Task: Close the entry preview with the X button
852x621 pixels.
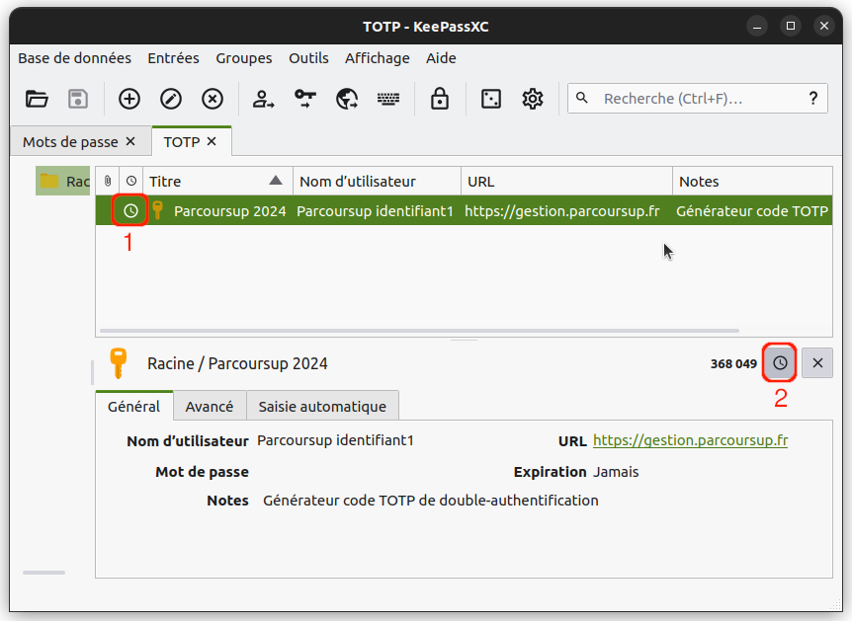Action: (x=816, y=362)
